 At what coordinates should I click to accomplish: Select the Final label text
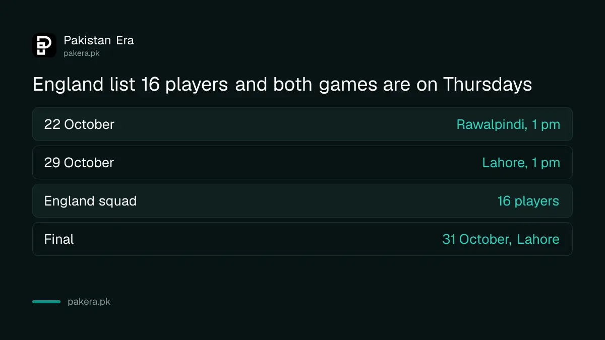coord(59,239)
